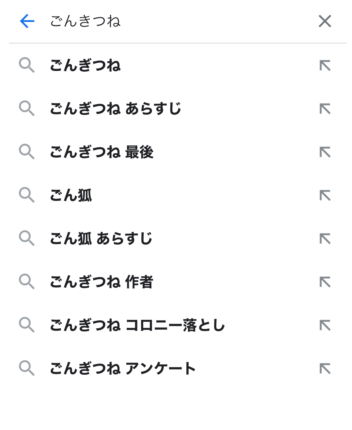Choose the suggestion ごんぎつね 最後
This screenshot has width=352, height=430.
pos(102,152)
